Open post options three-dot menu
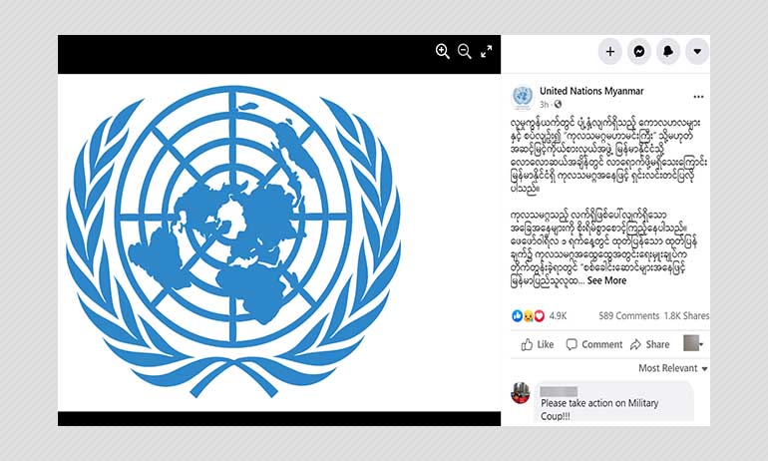The width and height of the screenshot is (768, 461). coord(698,97)
